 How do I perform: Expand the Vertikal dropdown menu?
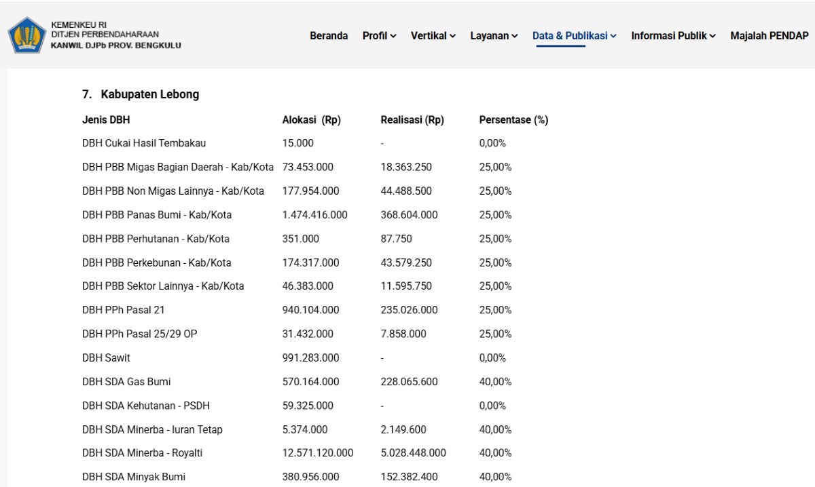click(x=433, y=36)
